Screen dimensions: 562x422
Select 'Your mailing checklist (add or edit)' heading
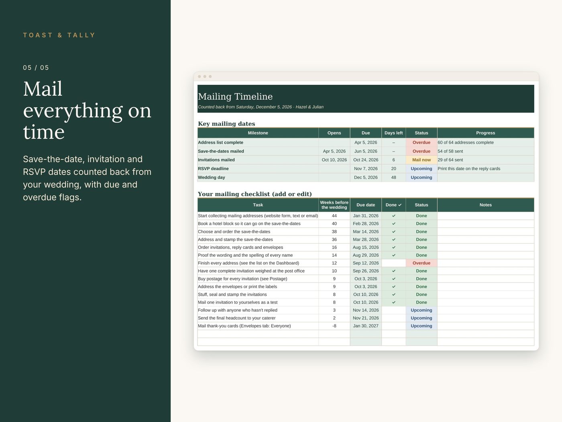click(255, 194)
